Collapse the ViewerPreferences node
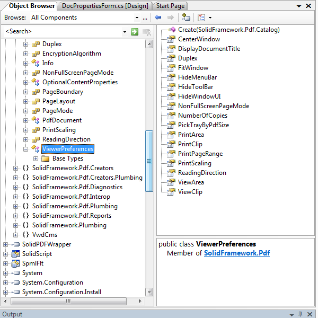The image size is (318, 318). pyautogui.click(x=25, y=149)
